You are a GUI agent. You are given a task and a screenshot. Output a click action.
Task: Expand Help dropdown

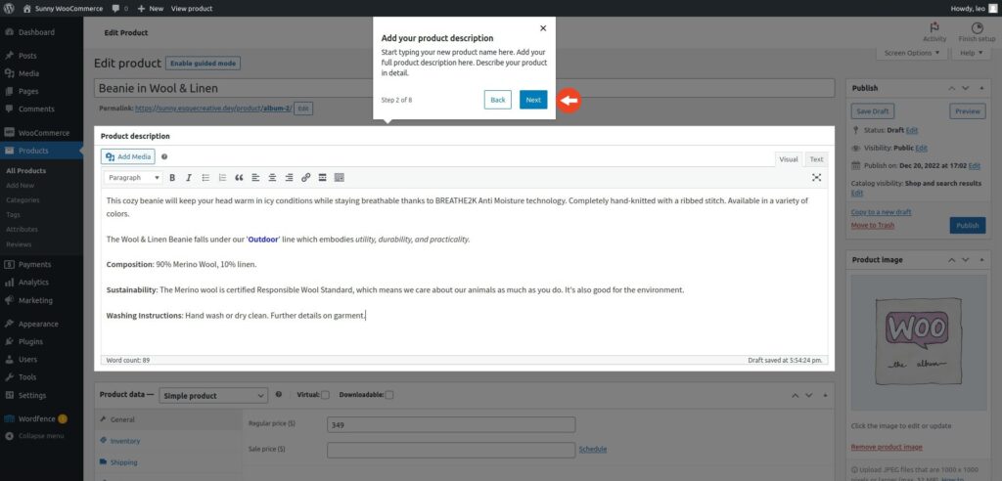(x=972, y=53)
